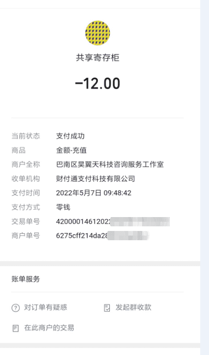
Task: Select merchant full name 巴南区昊翼天科技咨询服务工作室
Action: [110, 164]
